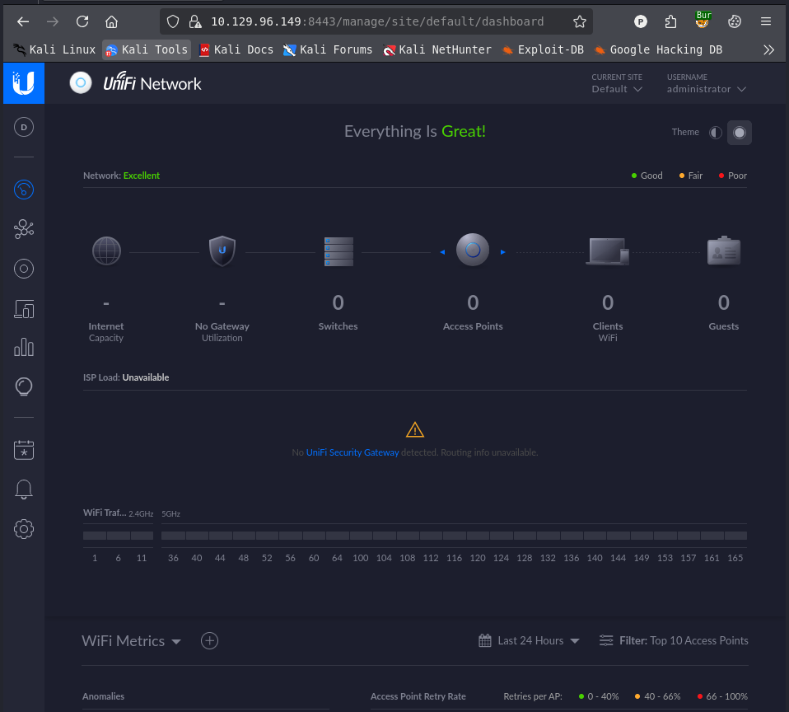Follow the UniFi Security Gateway link
The width and height of the screenshot is (789, 712).
pyautogui.click(x=352, y=452)
